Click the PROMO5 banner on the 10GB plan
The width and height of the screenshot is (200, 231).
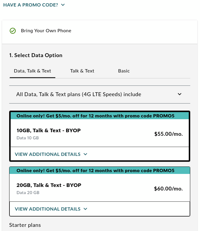point(96,116)
